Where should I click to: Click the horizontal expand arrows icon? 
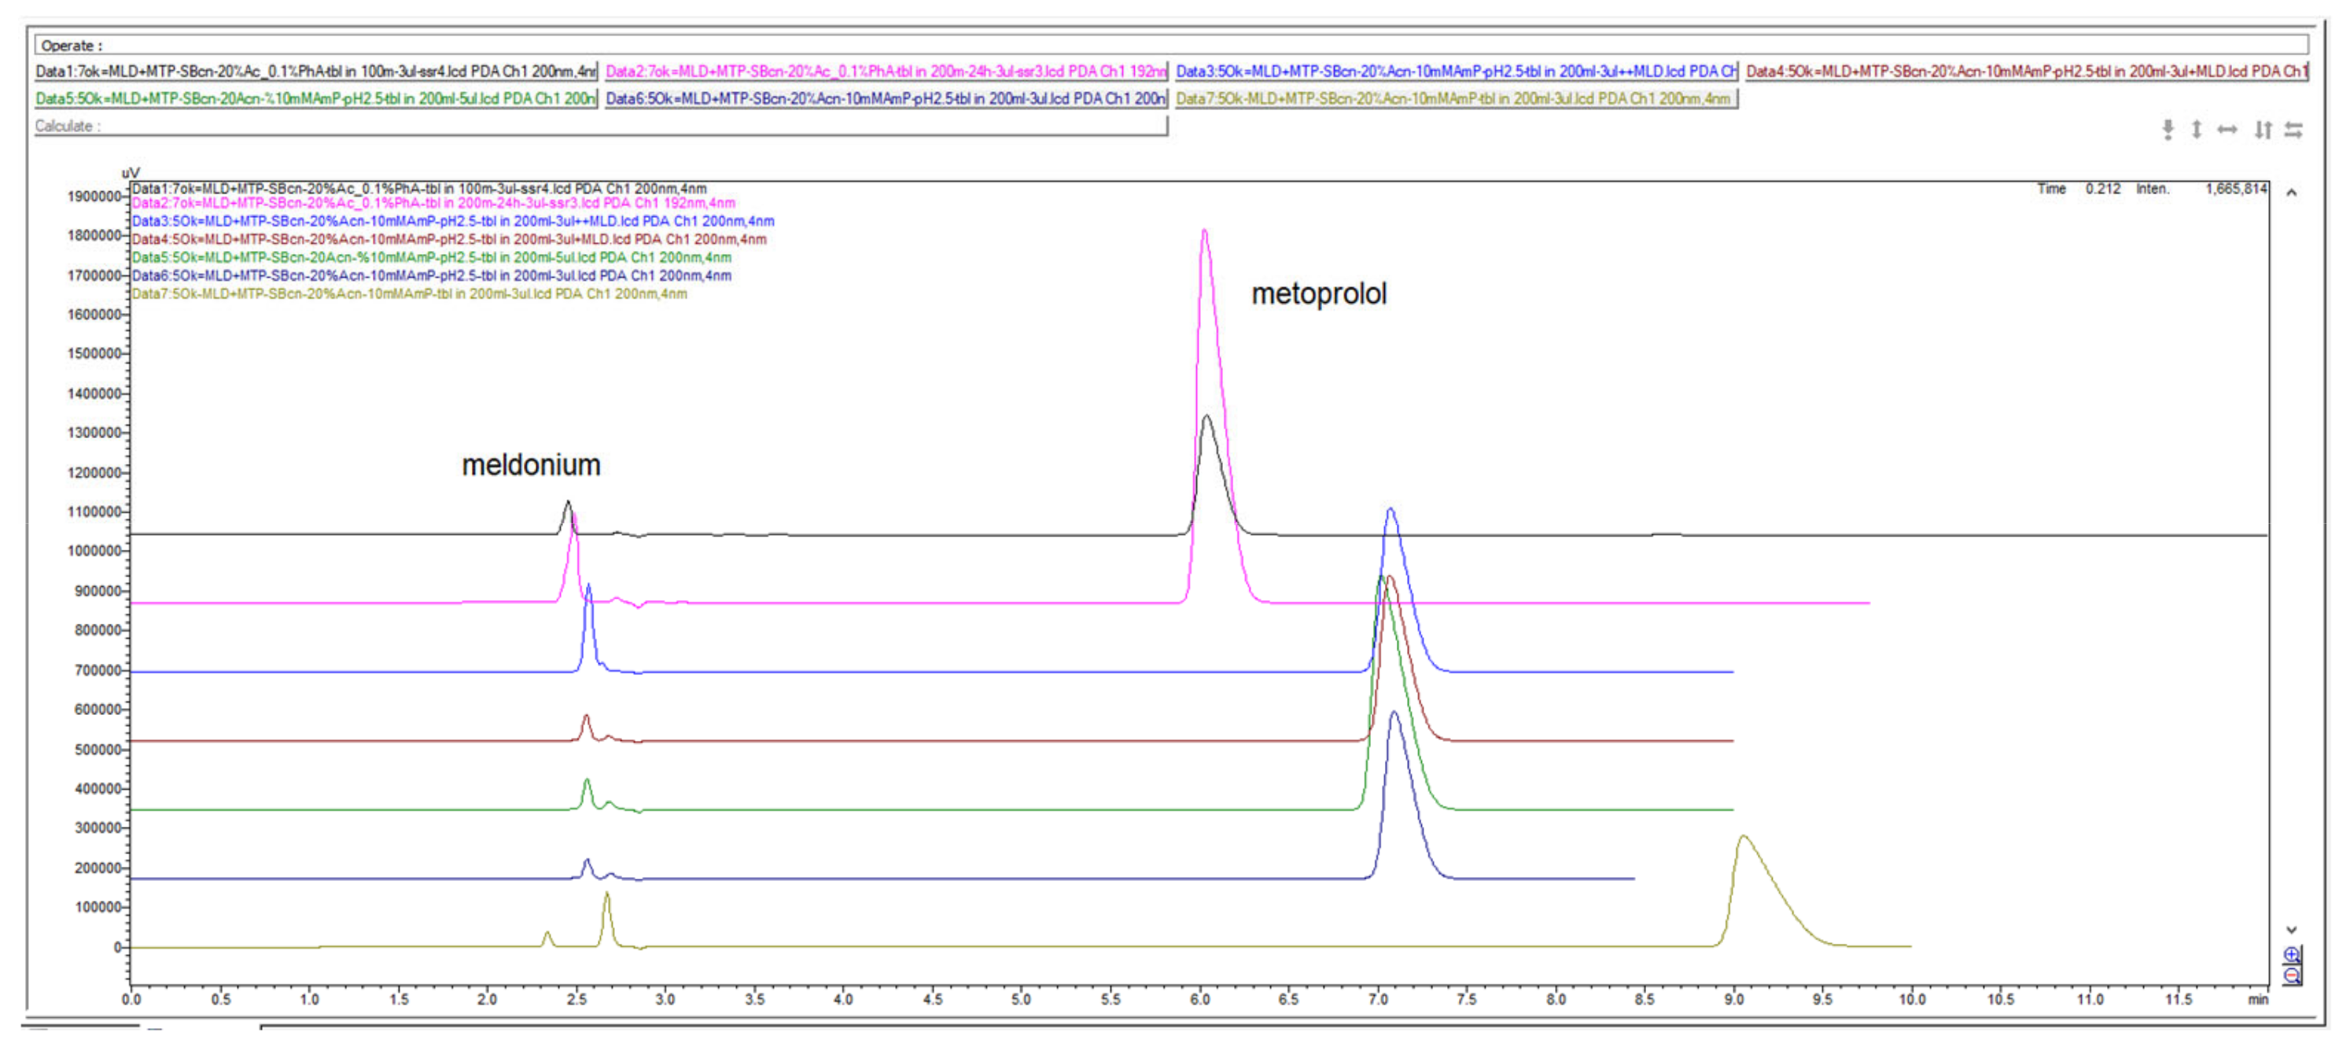[2228, 131]
